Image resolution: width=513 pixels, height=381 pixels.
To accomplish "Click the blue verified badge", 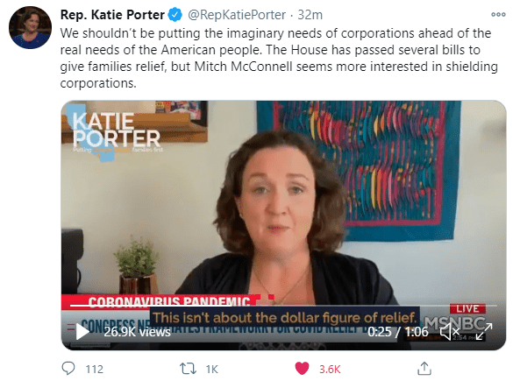I will pos(175,15).
